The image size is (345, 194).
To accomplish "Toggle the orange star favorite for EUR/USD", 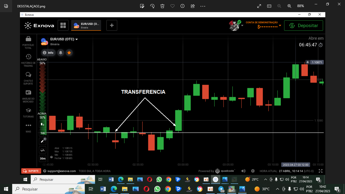I will click(x=69, y=53).
